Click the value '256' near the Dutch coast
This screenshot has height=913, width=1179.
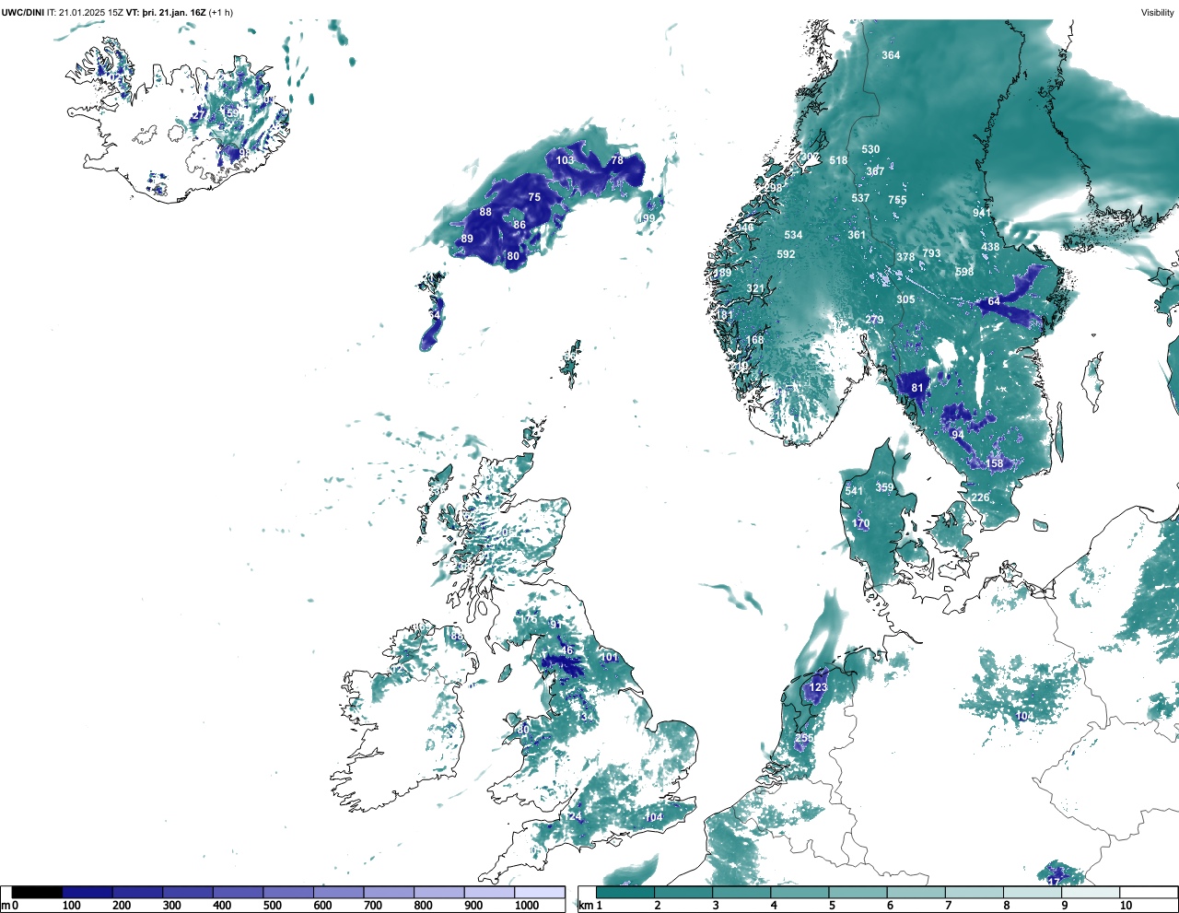click(804, 738)
